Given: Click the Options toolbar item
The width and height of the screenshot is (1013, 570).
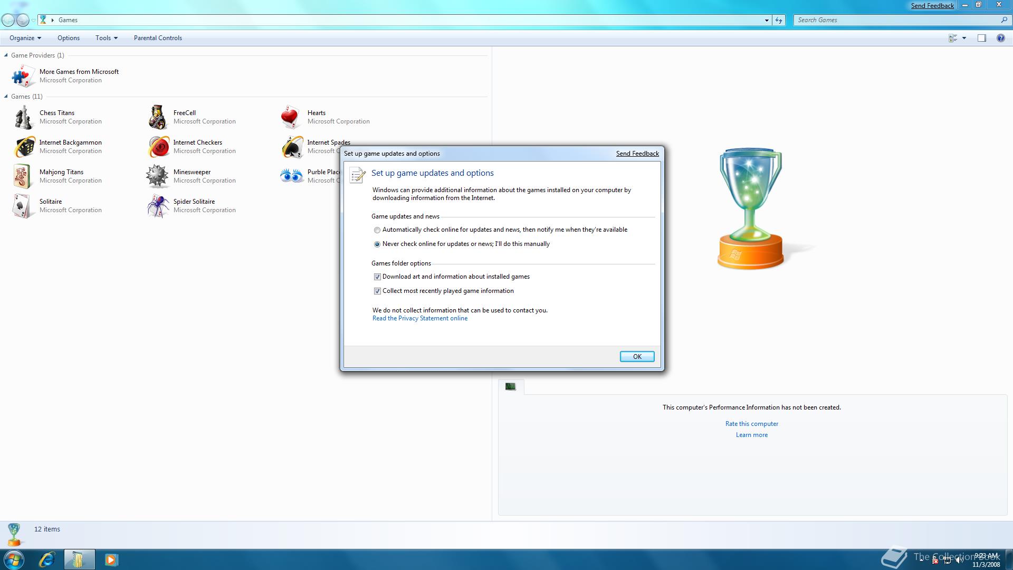Looking at the screenshot, I should click(x=69, y=38).
